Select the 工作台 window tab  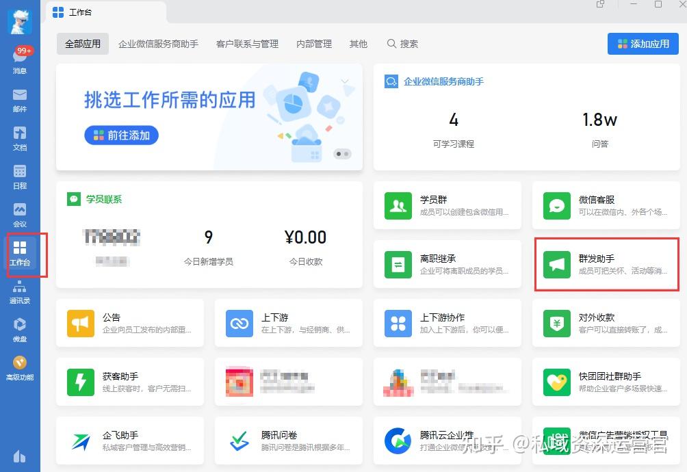tap(105, 12)
